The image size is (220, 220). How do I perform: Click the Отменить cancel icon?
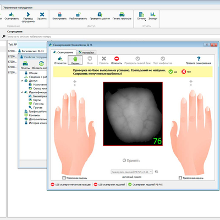117,59
